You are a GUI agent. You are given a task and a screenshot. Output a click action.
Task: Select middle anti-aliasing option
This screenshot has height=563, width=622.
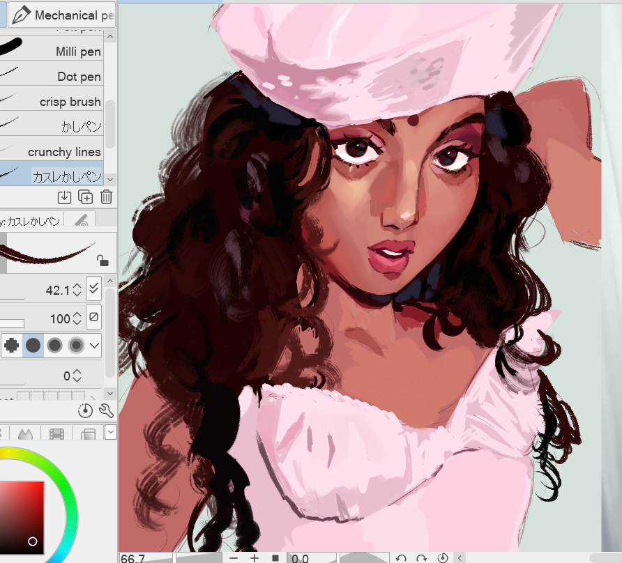pos(55,346)
